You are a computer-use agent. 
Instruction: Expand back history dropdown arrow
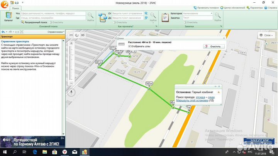[x=7, y=32]
